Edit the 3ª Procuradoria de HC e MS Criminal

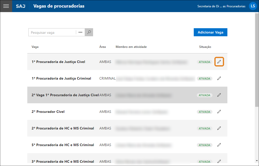[219, 161]
